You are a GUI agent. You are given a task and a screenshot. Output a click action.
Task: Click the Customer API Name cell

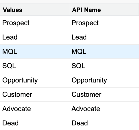coord(104,94)
